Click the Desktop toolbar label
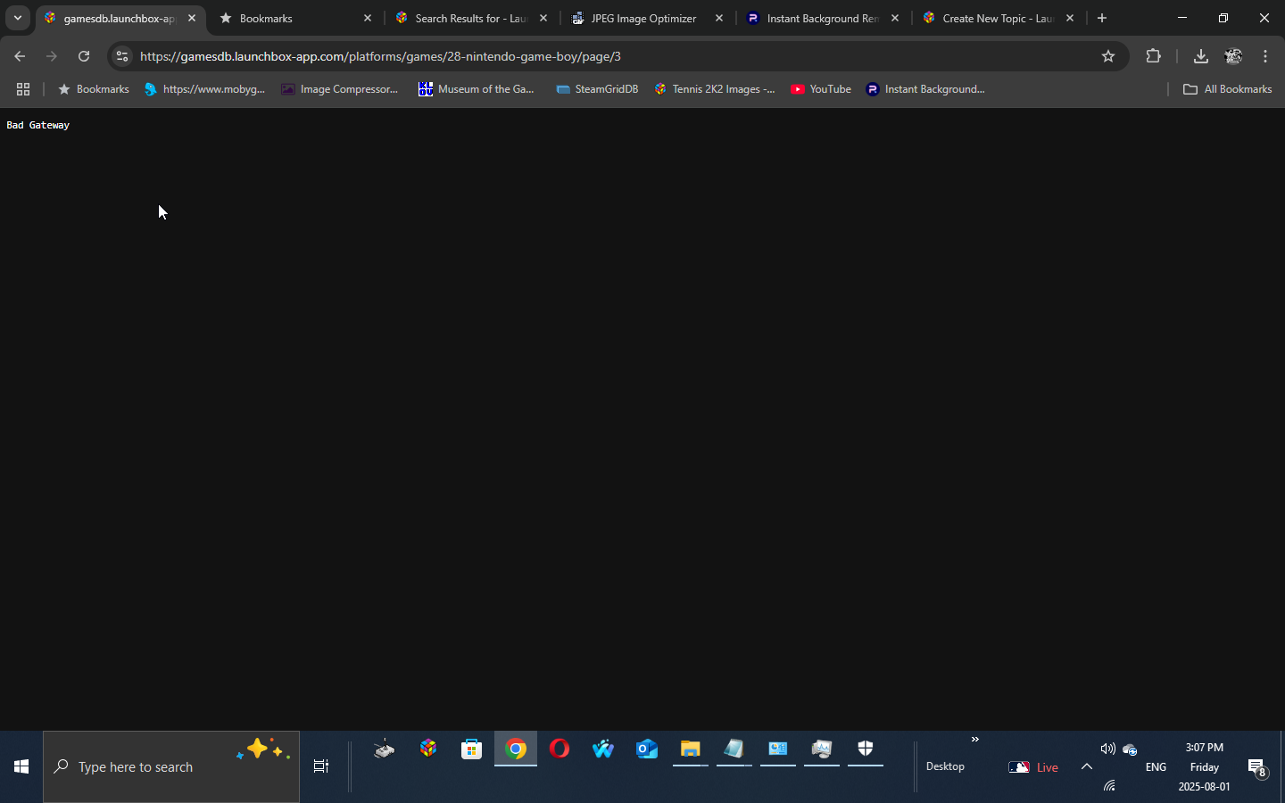 [x=945, y=766]
